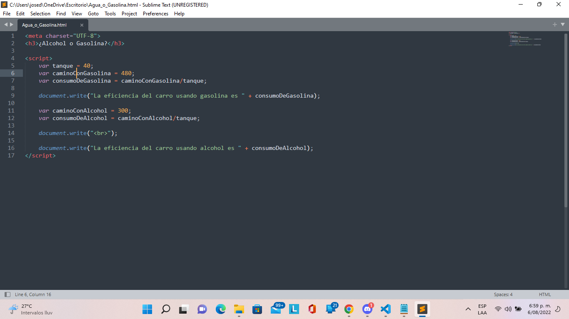Click consumoDeGasolina variable on line 7
569x319 pixels.
[x=82, y=81]
